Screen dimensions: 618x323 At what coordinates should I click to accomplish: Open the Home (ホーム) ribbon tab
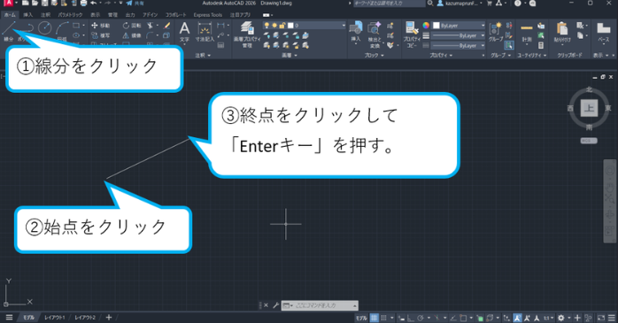tap(10, 15)
